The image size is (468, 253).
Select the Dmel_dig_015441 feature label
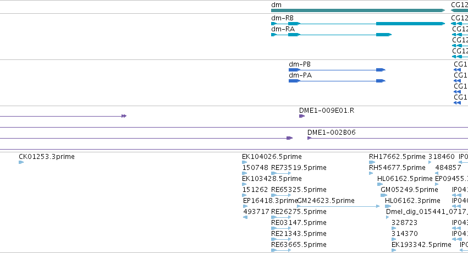pyautogui.click(x=427, y=212)
